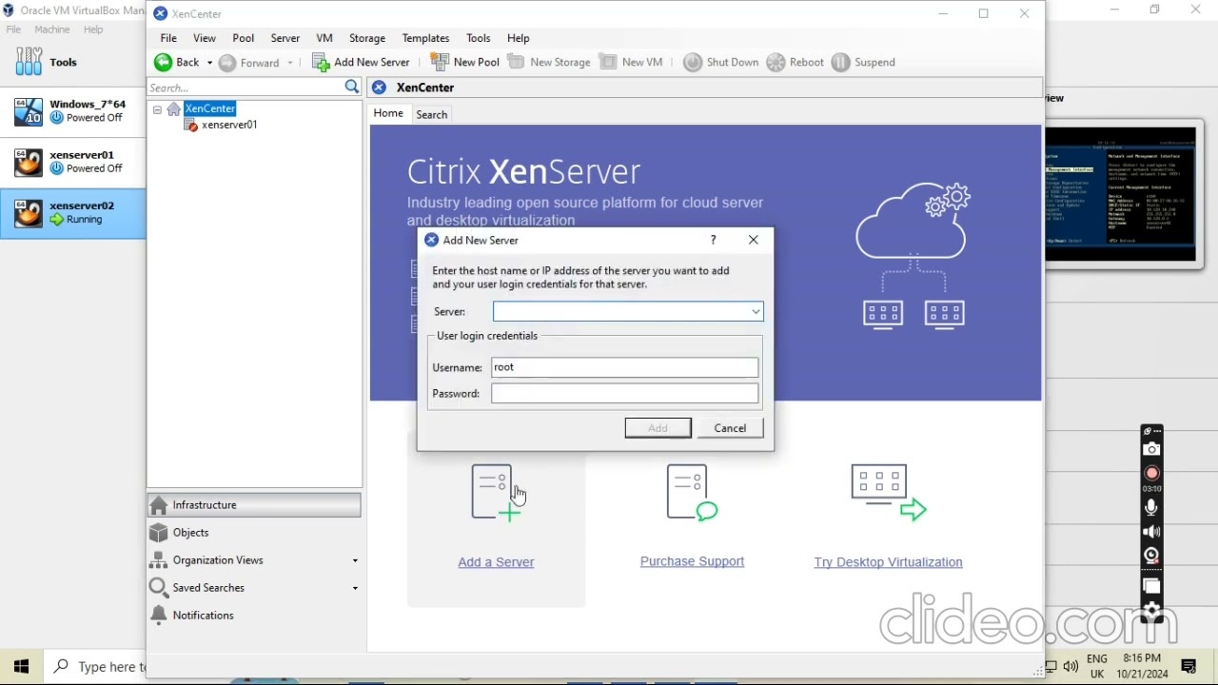Click the XenCenter search box
Screen dimensions: 1218x685
tap(246, 88)
